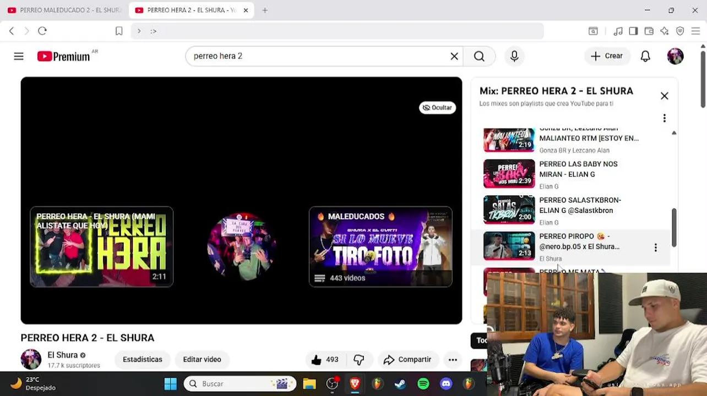Hide end screen with Ocultar button
707x396 pixels.
pos(437,108)
